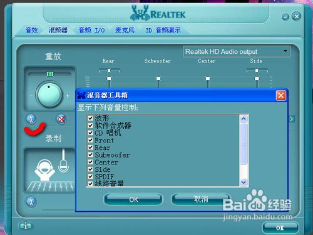Image resolution: width=313 pixels, height=235 pixels.
Task: Click the playback master volume knob
Action: pos(49,94)
